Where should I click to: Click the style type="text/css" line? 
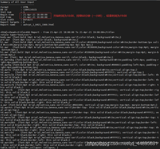point(16,35)
